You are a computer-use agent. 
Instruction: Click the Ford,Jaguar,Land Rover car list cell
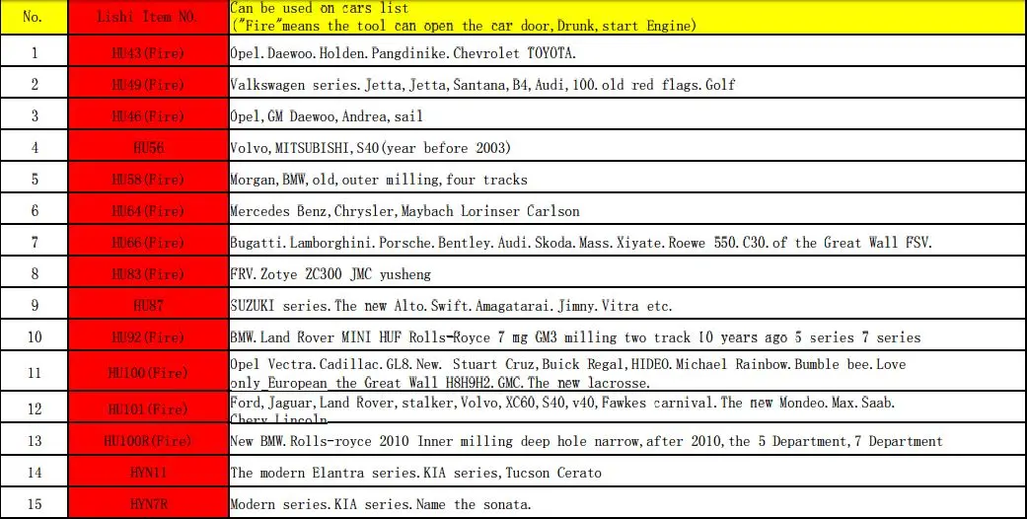(627, 407)
